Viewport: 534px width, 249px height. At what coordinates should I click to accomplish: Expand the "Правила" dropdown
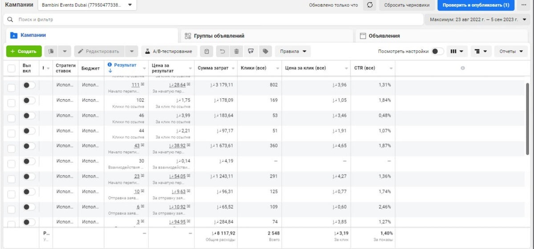[293, 52]
